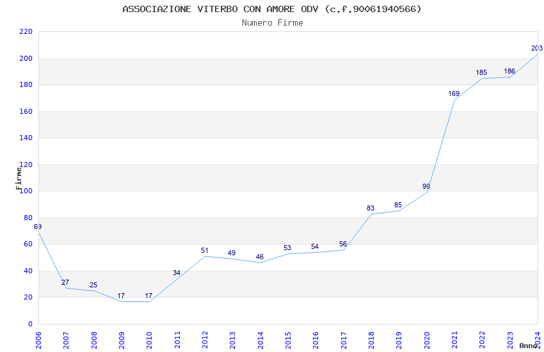This screenshot has height=352, width=544.
Task: Select the 99 value point for 2020
Action: (426, 186)
